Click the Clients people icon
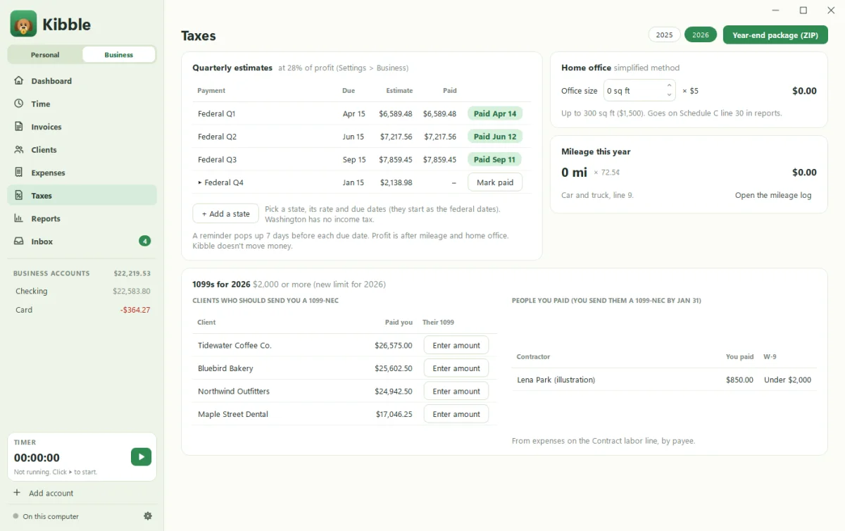The image size is (845, 531). click(19, 150)
